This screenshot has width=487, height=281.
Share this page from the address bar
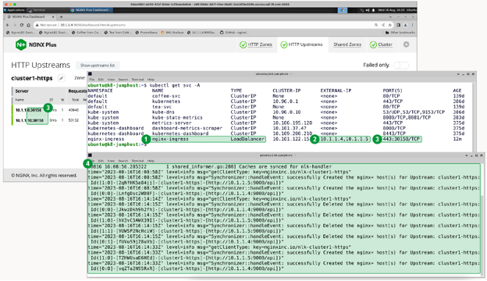coord(383,25)
